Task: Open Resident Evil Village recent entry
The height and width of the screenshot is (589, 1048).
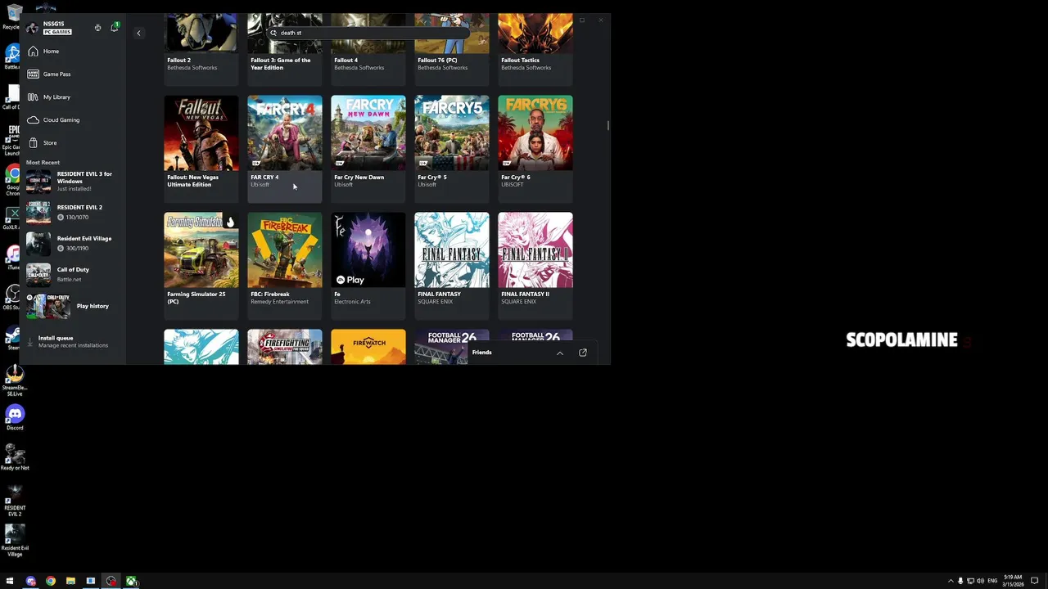Action: [x=74, y=243]
